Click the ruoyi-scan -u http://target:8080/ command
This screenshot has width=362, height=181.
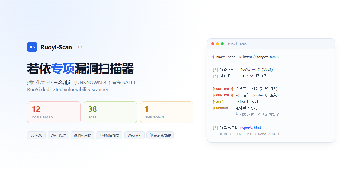(x=248, y=57)
